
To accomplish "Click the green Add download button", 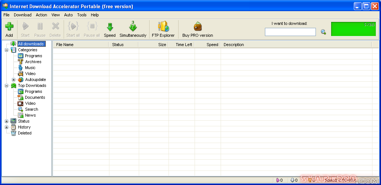I will pyautogui.click(x=9, y=30).
